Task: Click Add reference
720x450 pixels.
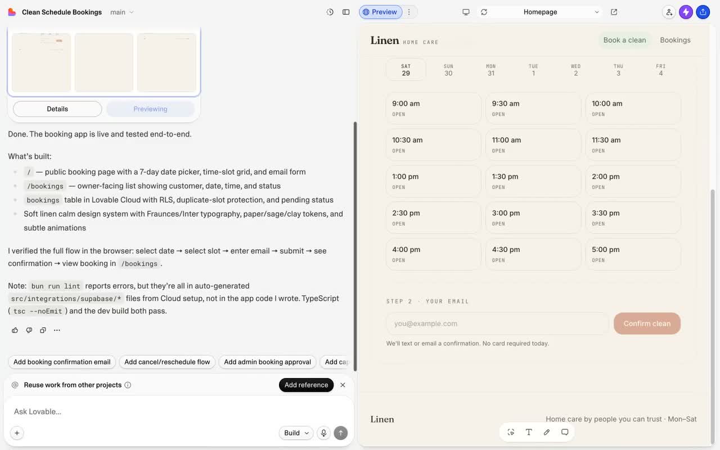Action: click(x=306, y=385)
